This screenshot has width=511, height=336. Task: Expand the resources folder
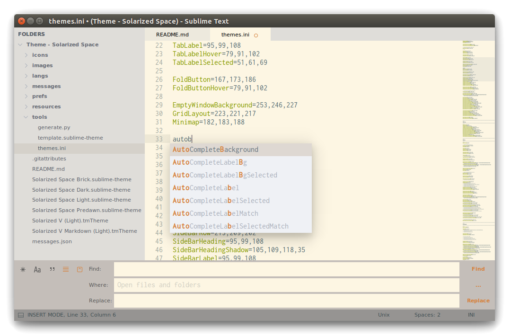(x=26, y=106)
